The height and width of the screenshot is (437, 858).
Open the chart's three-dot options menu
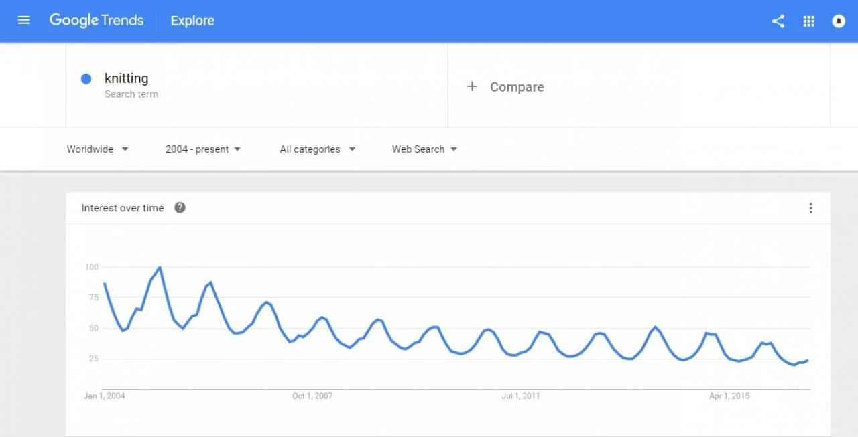pos(810,208)
